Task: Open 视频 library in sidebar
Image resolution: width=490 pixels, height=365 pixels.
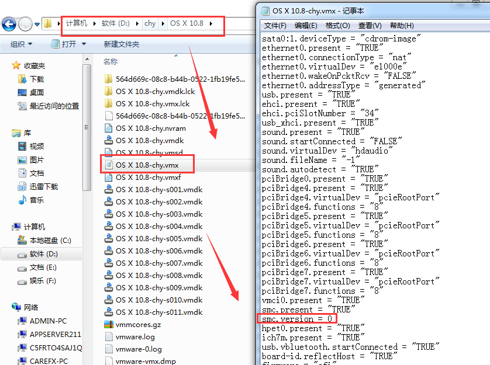Action: [31, 146]
